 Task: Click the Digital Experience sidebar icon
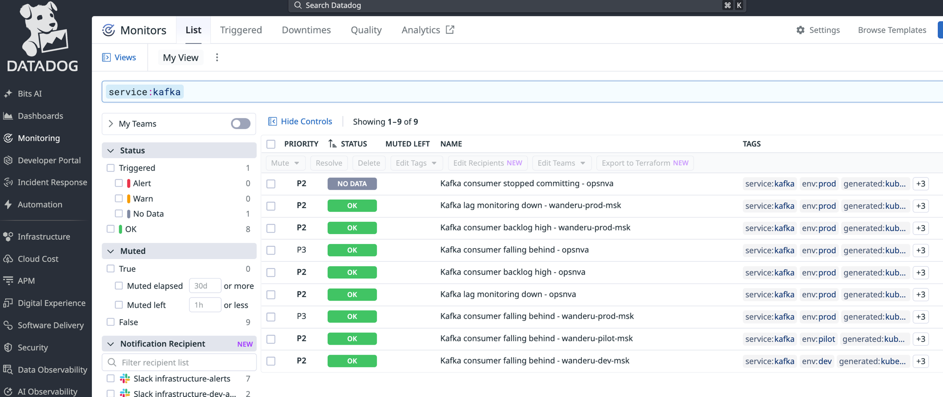coord(8,303)
